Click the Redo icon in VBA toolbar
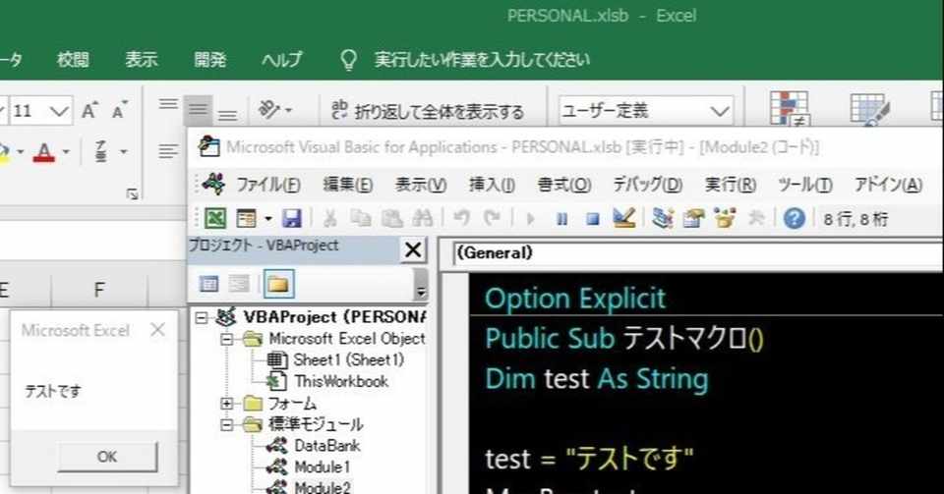Screen dimensions: 944x494 pyautogui.click(x=493, y=218)
